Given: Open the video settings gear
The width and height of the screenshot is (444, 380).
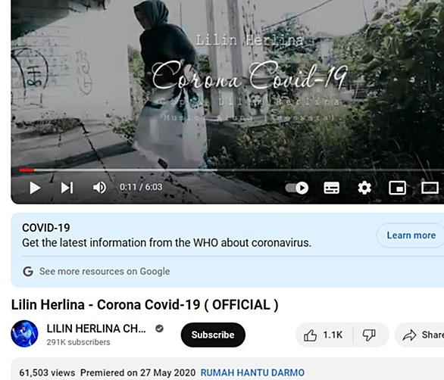Looking at the screenshot, I should point(364,188).
